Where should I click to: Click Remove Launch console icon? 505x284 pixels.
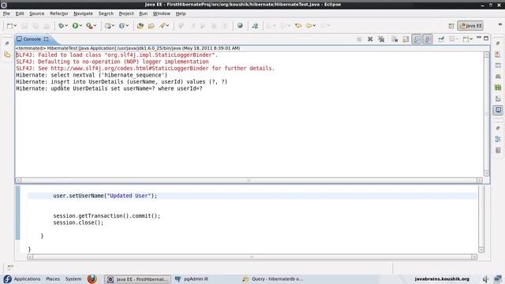click(x=370, y=39)
